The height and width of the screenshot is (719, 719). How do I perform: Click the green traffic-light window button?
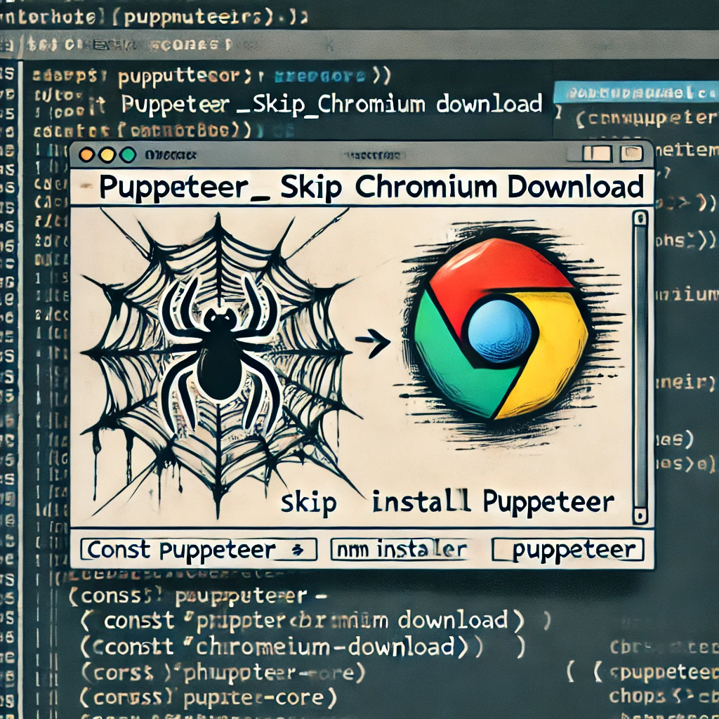(128, 156)
